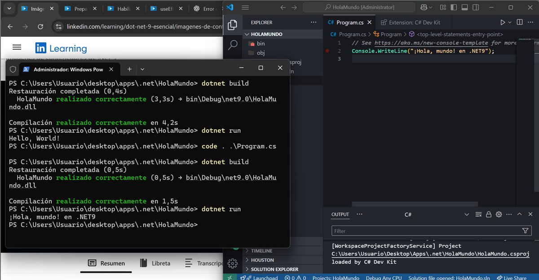Run the C# project with the play icon
The image size is (539, 280).
coord(502,22)
